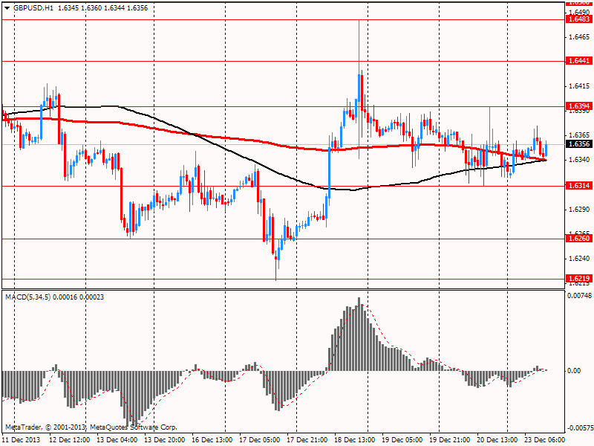Select the 1.6260 red price level label
The height and width of the screenshot is (446, 594).
pos(579,238)
